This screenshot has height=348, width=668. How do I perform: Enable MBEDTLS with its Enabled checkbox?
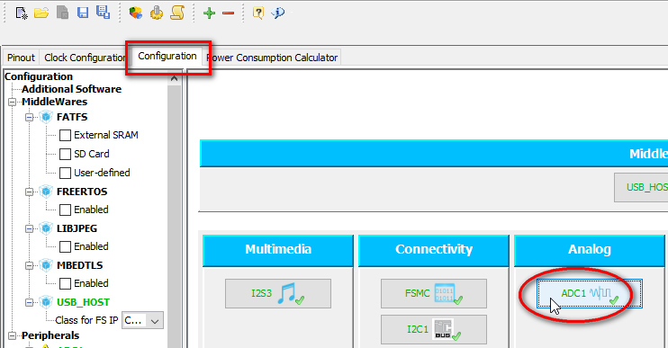pos(65,283)
